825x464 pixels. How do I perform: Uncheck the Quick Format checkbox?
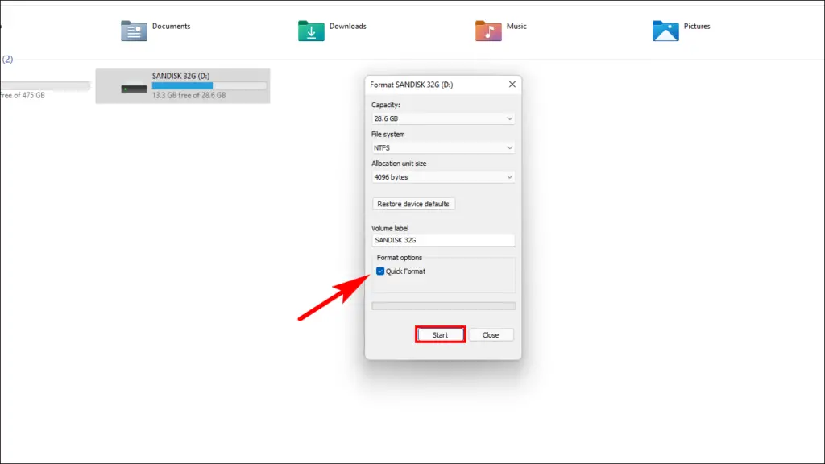[380, 271]
